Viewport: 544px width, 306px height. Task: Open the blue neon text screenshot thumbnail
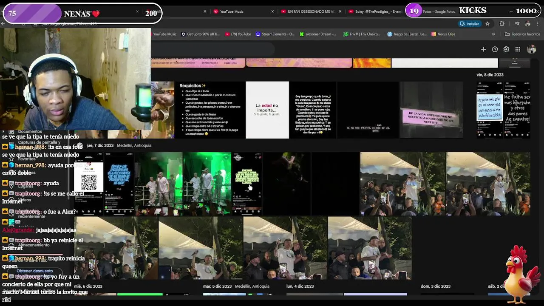tap(119, 184)
